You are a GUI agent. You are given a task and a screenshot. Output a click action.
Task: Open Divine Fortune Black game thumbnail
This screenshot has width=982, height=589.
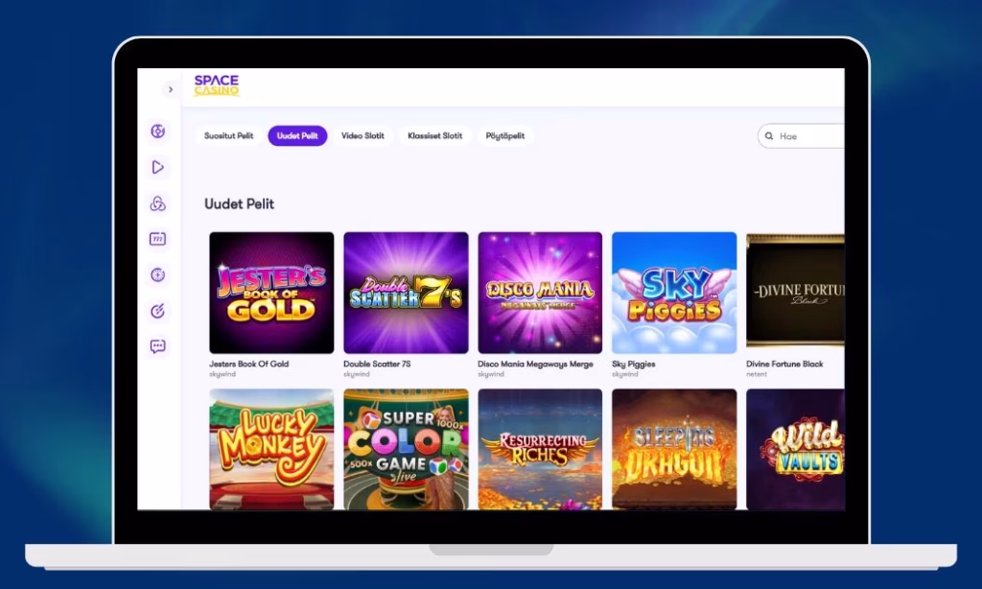pos(795,291)
